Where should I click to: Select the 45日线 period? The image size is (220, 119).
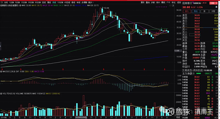(67, 2)
